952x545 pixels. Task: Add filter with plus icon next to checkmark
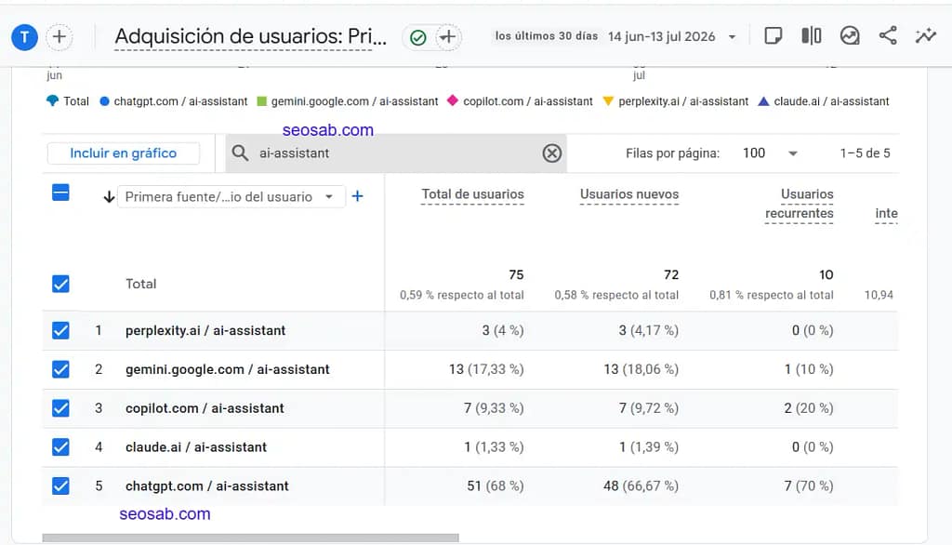click(x=447, y=37)
